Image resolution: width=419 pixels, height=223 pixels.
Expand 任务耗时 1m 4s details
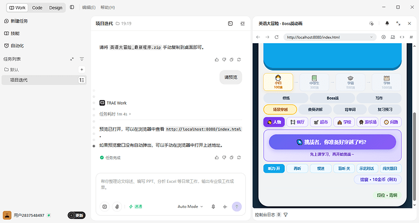[115, 114]
